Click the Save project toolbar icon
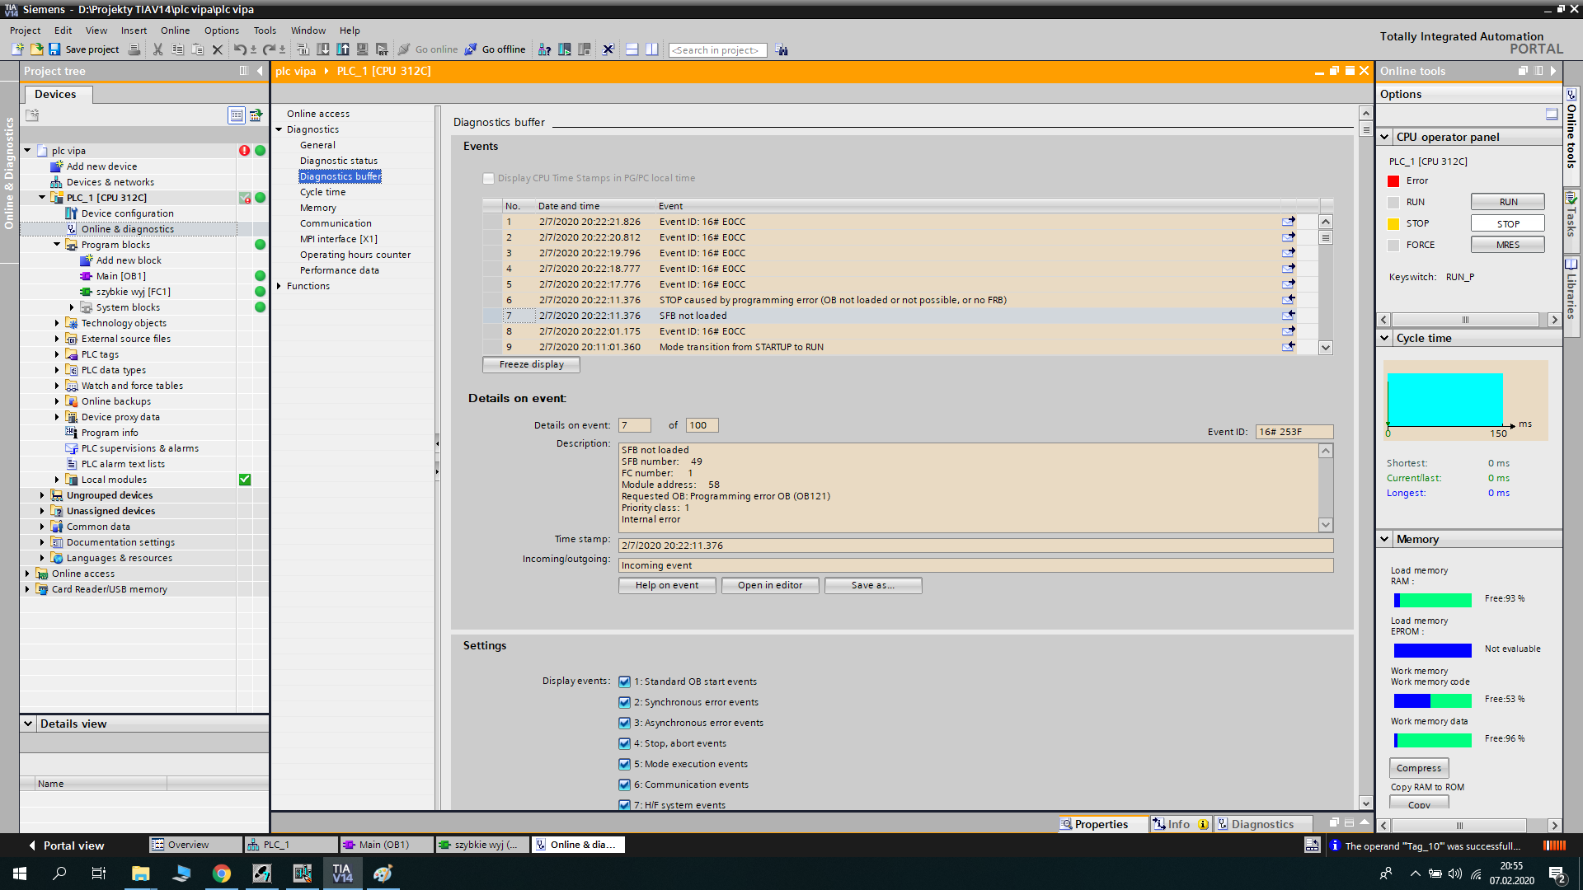1583x890 pixels. click(54, 49)
